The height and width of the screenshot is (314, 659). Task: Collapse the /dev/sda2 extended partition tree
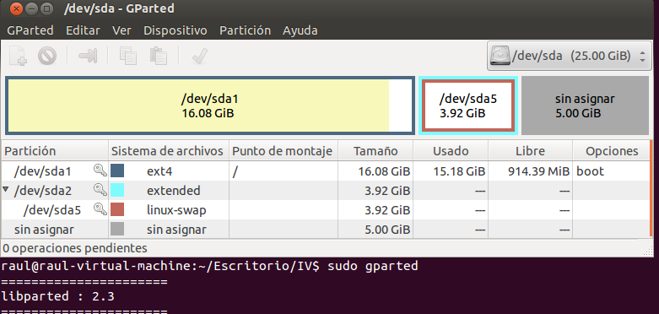5,190
